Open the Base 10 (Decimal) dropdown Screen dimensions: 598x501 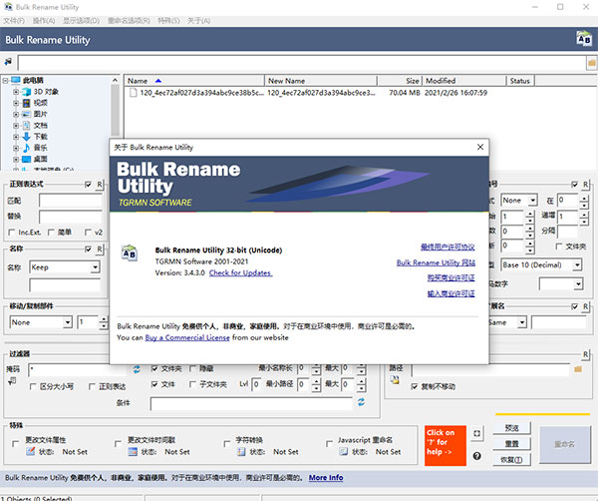[577, 264]
